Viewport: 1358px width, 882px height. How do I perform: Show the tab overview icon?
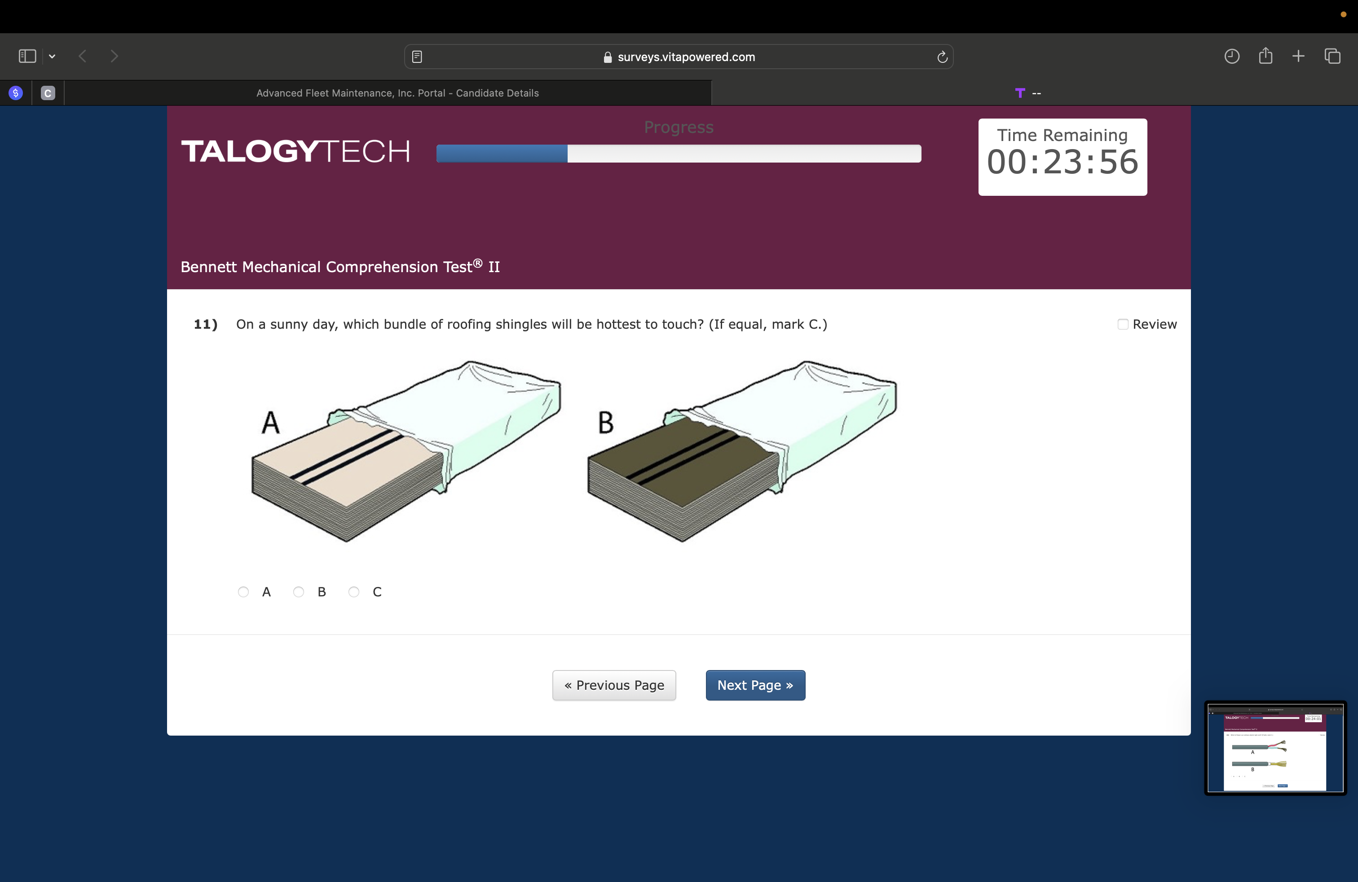tap(1332, 56)
